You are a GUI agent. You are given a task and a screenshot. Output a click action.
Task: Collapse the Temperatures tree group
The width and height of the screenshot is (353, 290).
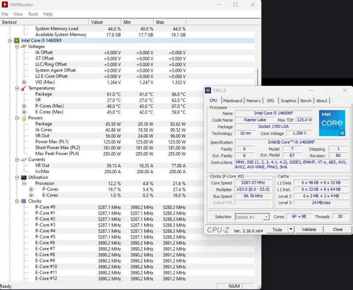click(17, 88)
